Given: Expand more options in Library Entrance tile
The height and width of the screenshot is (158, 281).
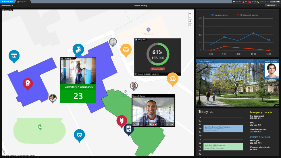Looking at the screenshot, I should [172, 124].
